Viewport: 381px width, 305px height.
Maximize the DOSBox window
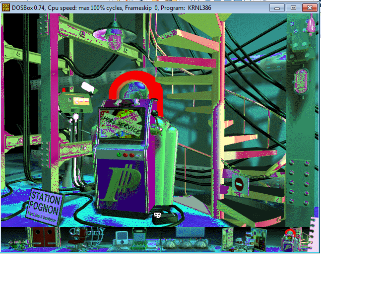click(293, 8)
